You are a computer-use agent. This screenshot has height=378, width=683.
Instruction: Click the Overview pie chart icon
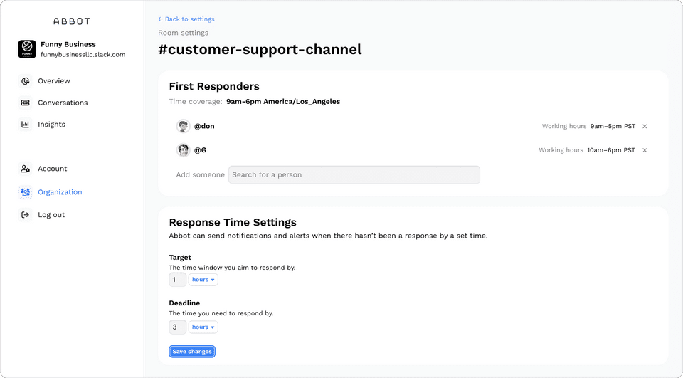25,81
